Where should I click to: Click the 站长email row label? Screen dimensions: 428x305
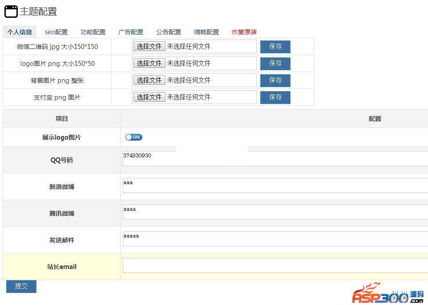62,267
